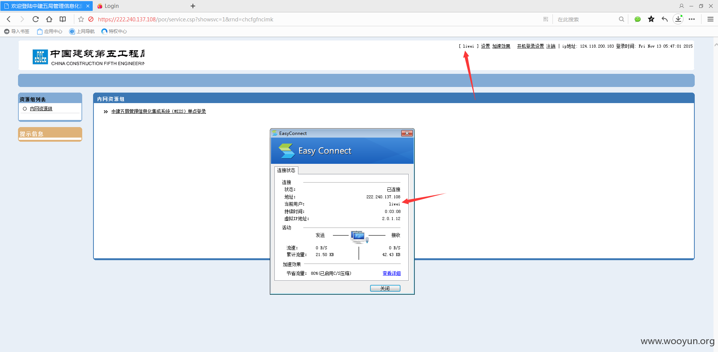The image size is (718, 352).
Task: Go back with the browser back arrow
Action: click(x=9, y=19)
